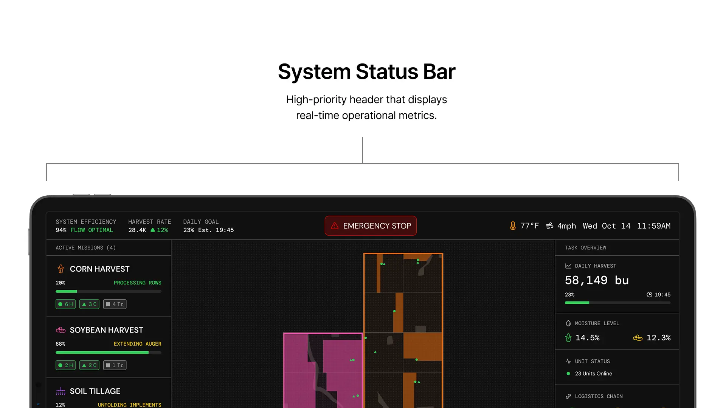
Task: Expand the Active Missions list
Action: coord(86,247)
